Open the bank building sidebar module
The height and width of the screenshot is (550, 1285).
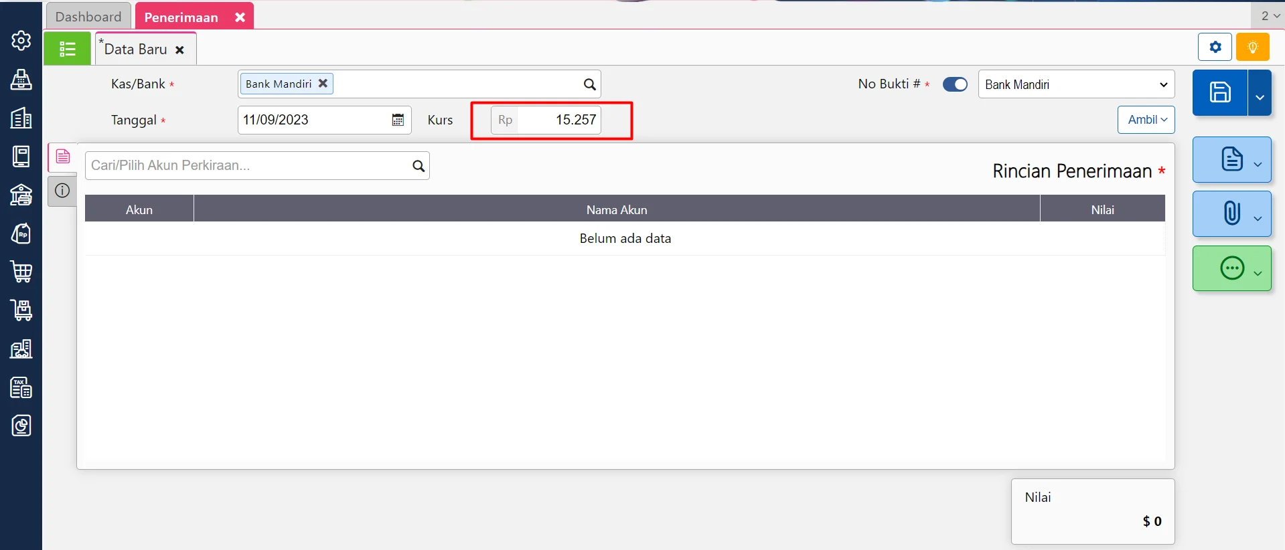coord(21,195)
